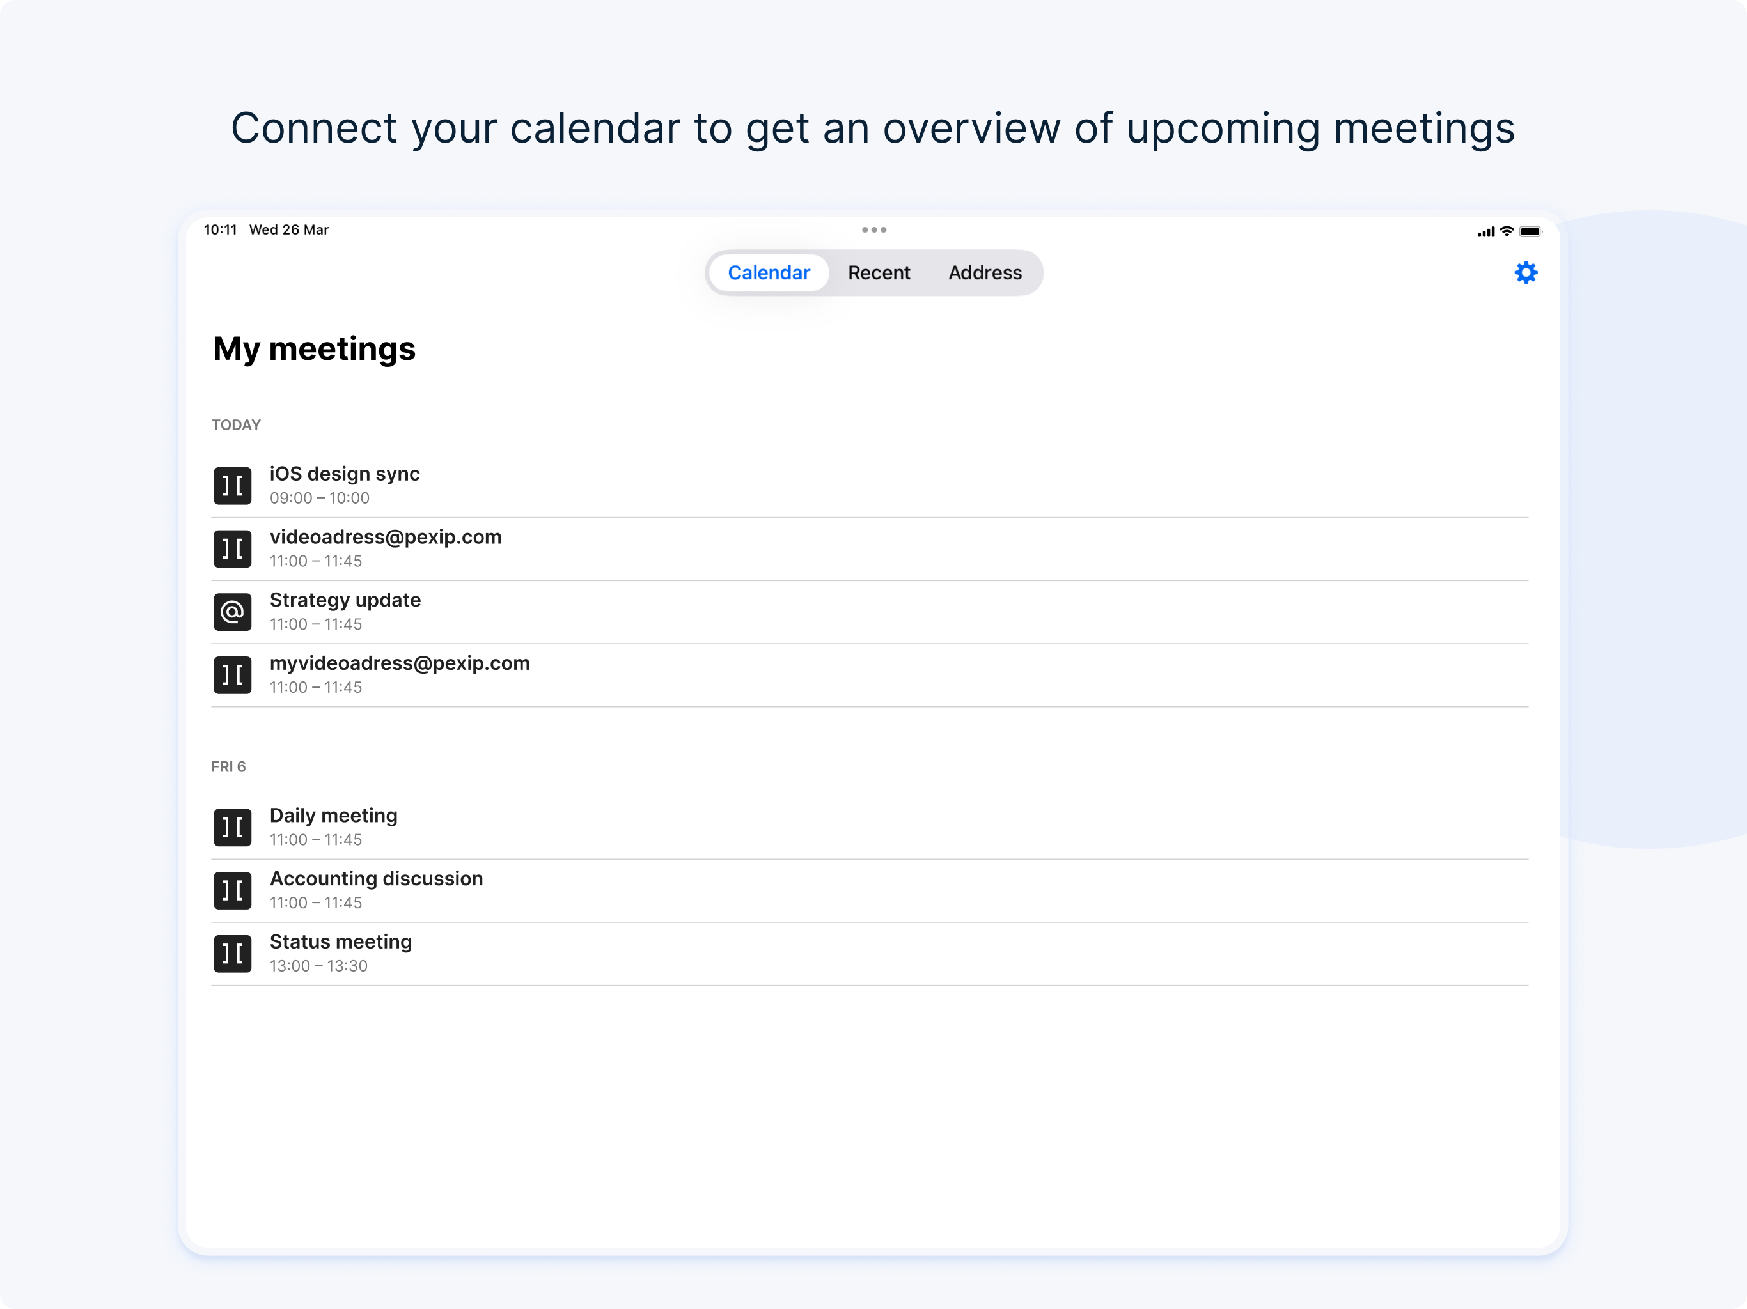Open the videoadress@pexip.com meeting entry
Viewport: 1747px width, 1309px height.
coord(870,548)
